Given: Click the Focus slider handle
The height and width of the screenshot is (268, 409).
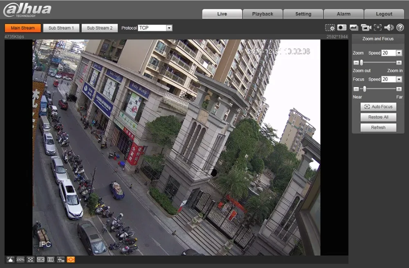Looking at the screenshot, I should pyautogui.click(x=364, y=89).
